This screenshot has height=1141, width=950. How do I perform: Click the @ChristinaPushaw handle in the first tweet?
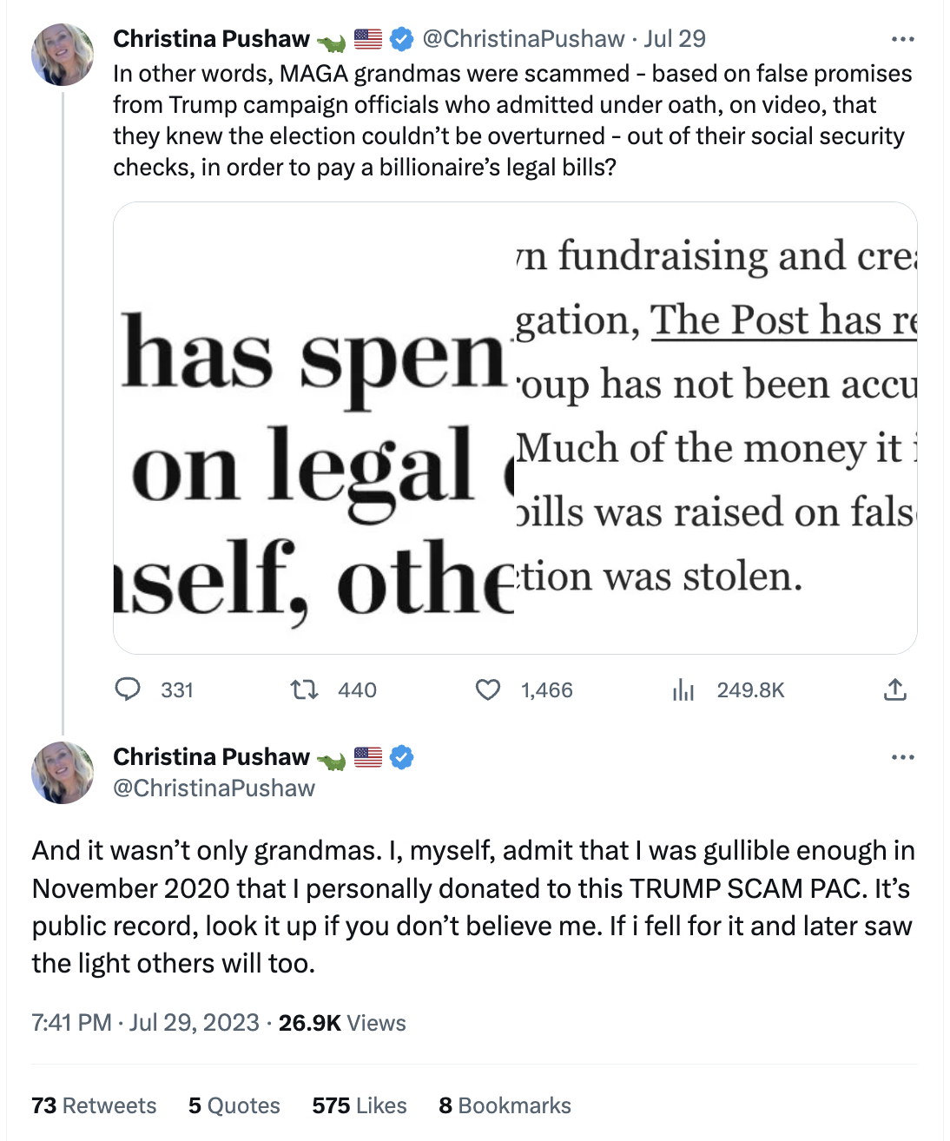(x=523, y=39)
